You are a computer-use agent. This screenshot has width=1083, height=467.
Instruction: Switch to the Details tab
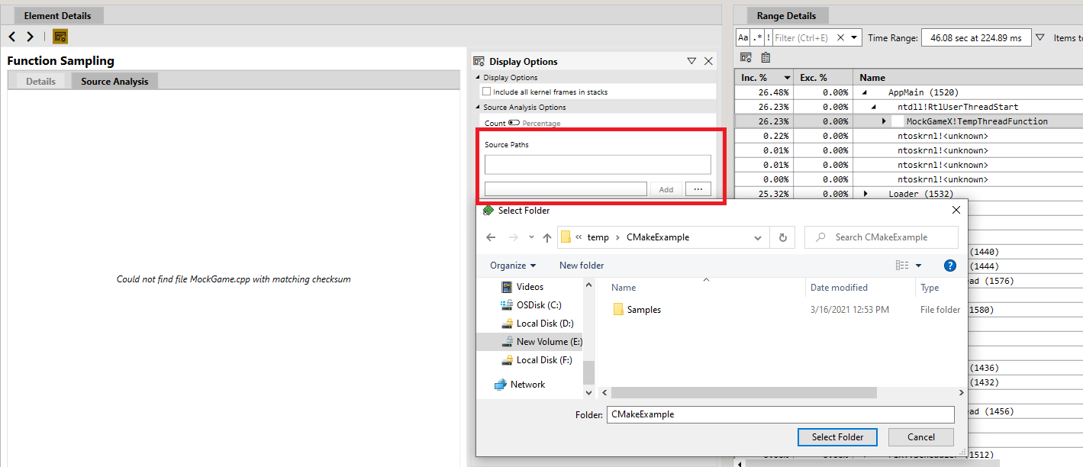[x=40, y=81]
